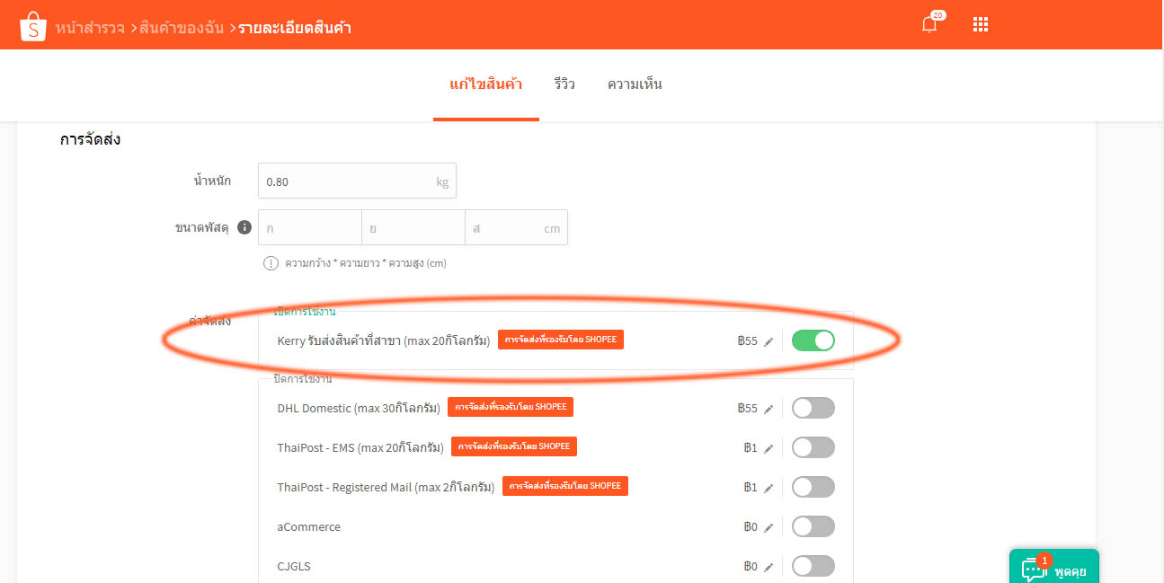Enable ThaiPost - EMS toggle

click(x=813, y=447)
